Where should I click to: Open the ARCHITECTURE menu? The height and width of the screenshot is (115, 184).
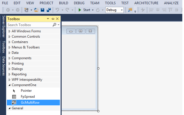pyautogui.click(x=146, y=3)
